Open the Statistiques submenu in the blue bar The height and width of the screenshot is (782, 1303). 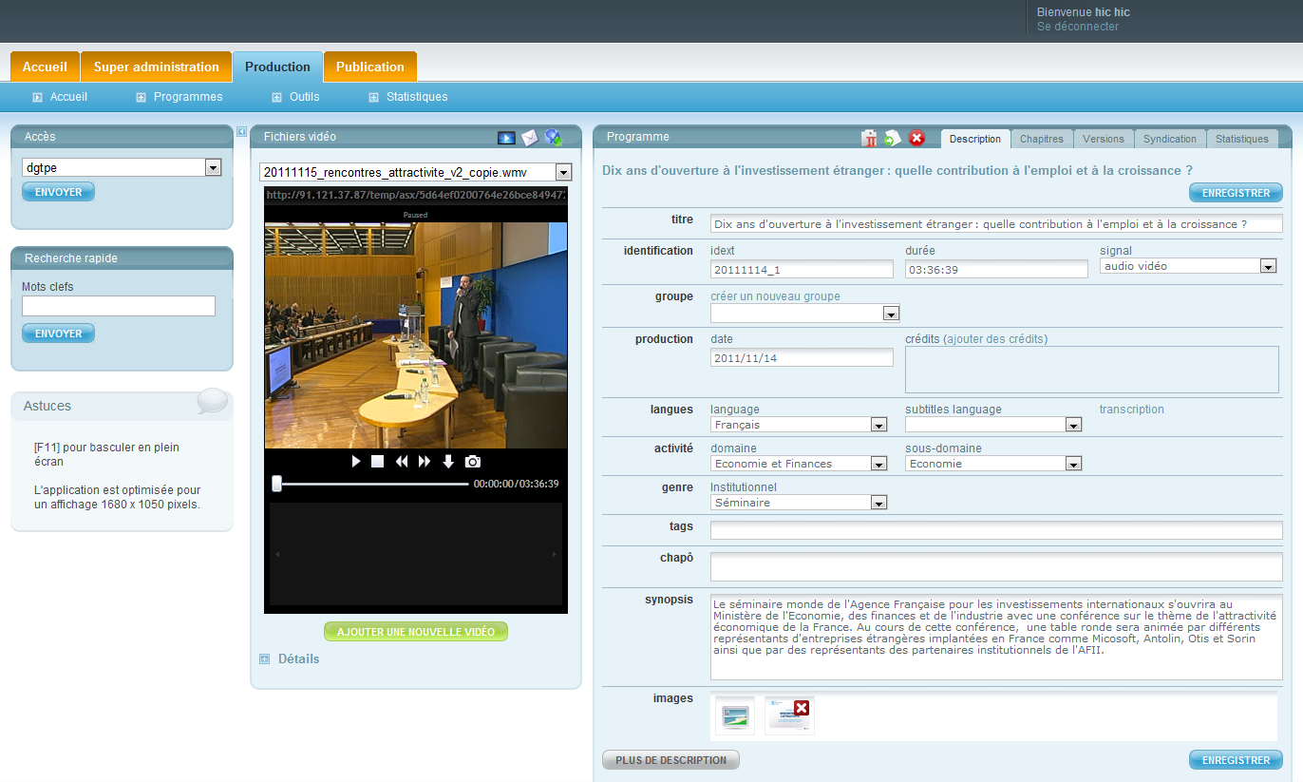point(408,97)
